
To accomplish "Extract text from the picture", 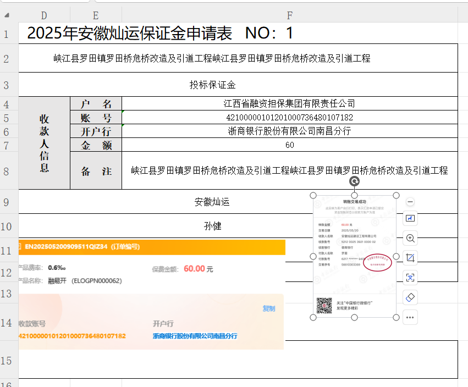I will click(410, 278).
